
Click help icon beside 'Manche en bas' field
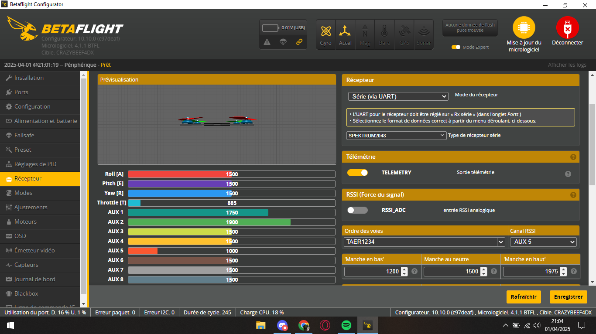(414, 271)
